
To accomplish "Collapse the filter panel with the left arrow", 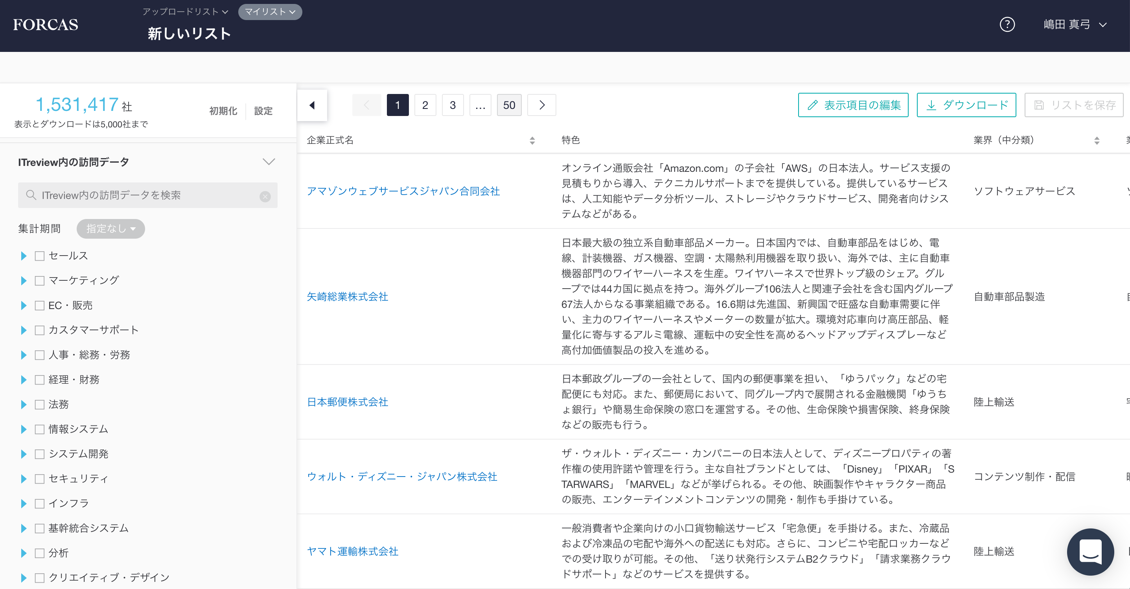I will 312,105.
